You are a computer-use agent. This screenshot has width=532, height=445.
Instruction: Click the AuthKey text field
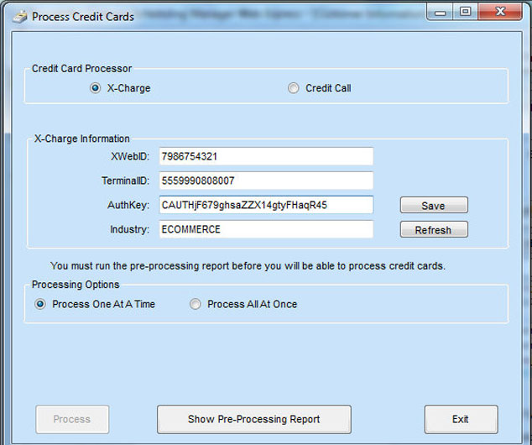265,205
